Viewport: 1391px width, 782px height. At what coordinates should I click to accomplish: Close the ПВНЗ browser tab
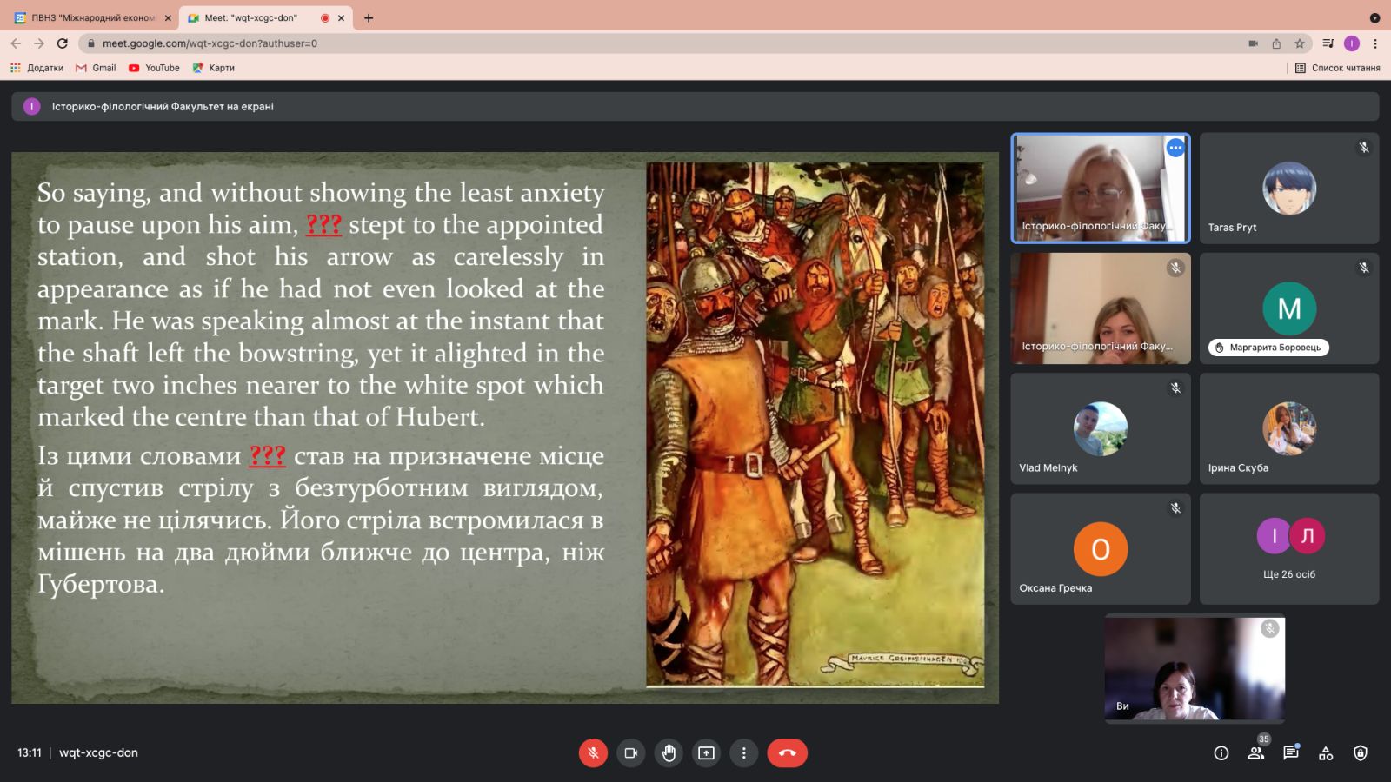(x=168, y=17)
